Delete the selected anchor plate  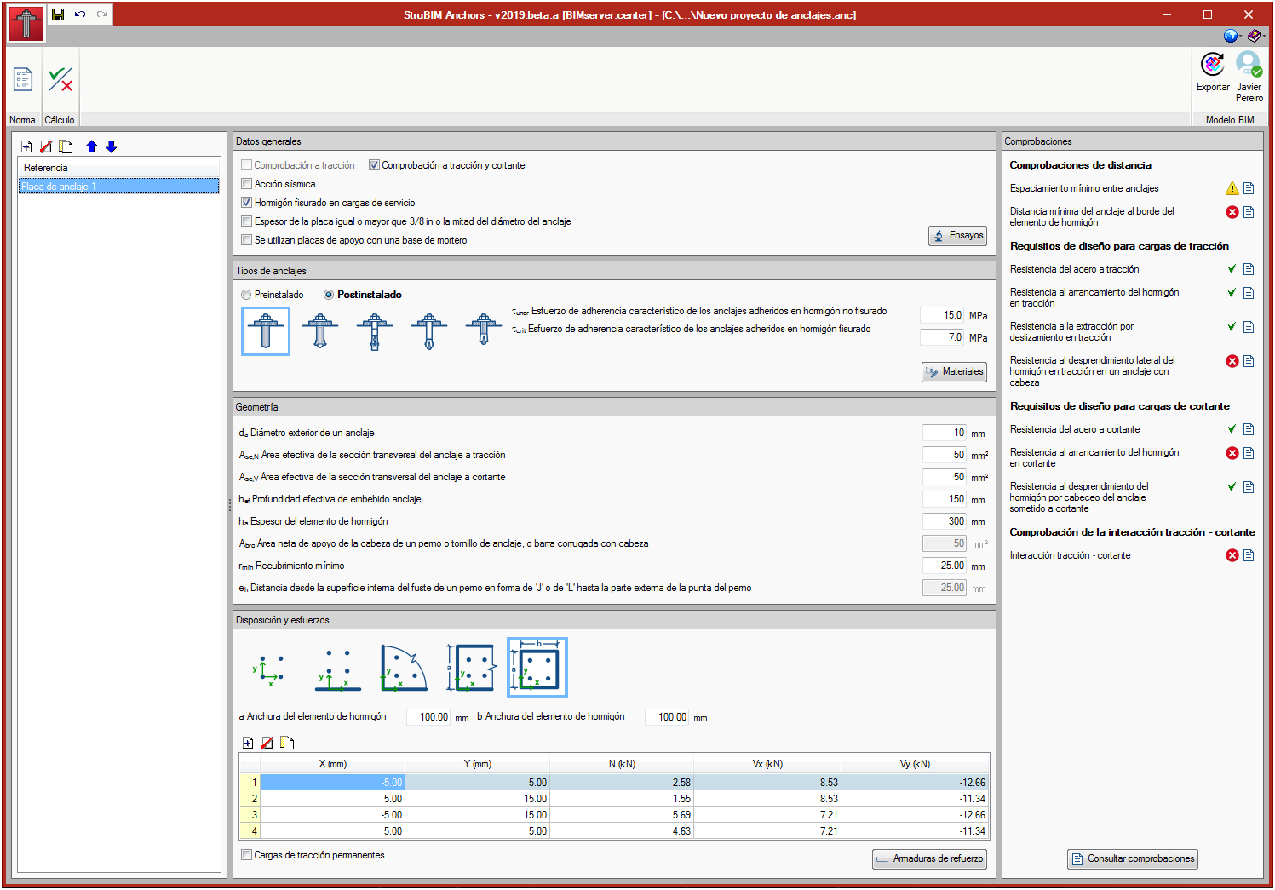click(x=46, y=146)
